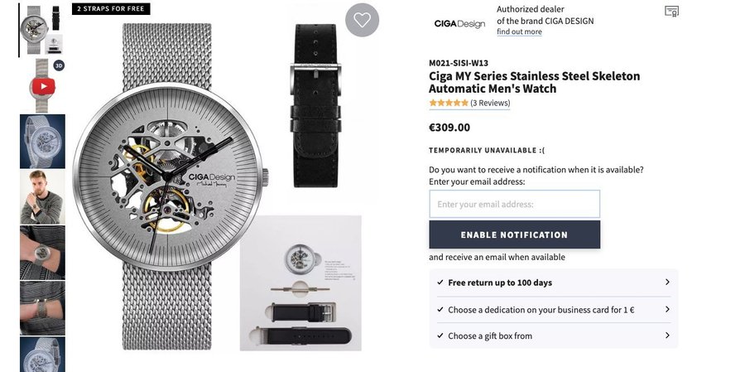The height and width of the screenshot is (372, 745).
Task: Select the blue-background watch thumbnail
Action: coord(42,141)
